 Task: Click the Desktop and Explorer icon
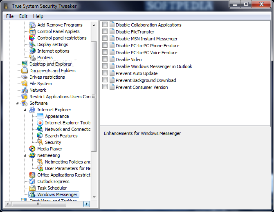(25, 64)
